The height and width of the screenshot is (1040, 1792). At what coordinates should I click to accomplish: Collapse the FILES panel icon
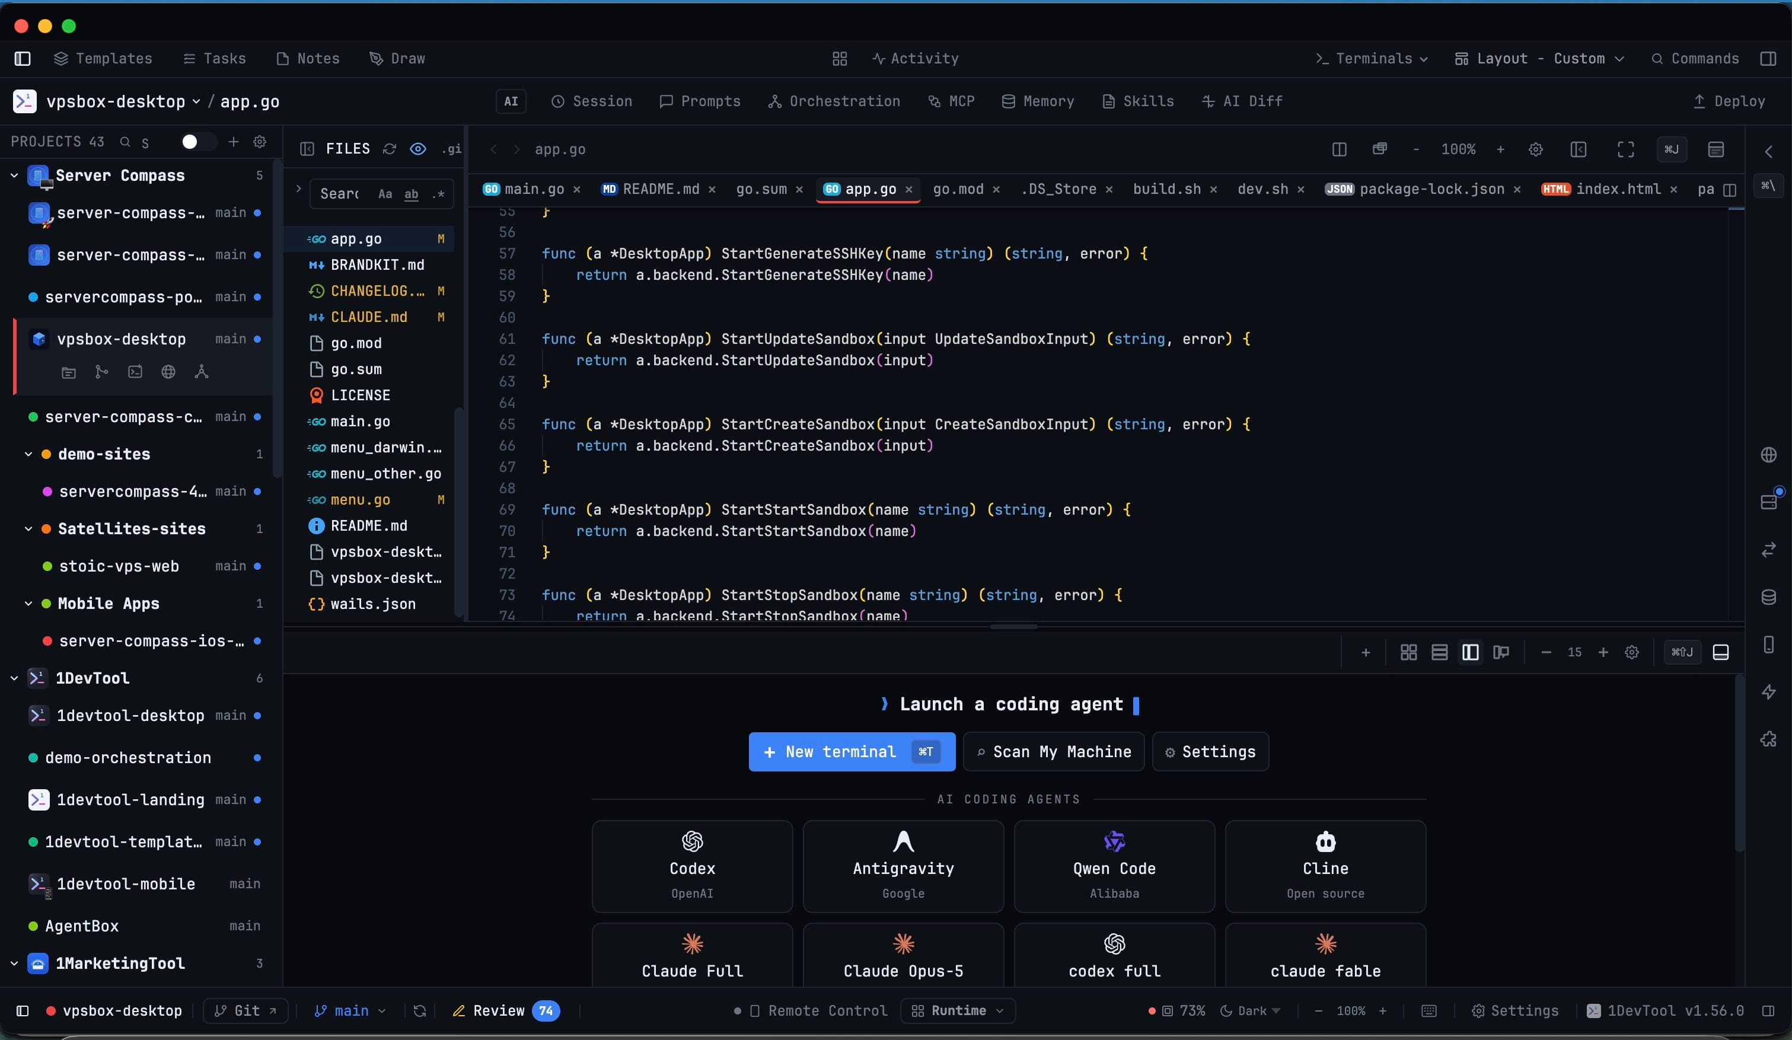[307, 149]
